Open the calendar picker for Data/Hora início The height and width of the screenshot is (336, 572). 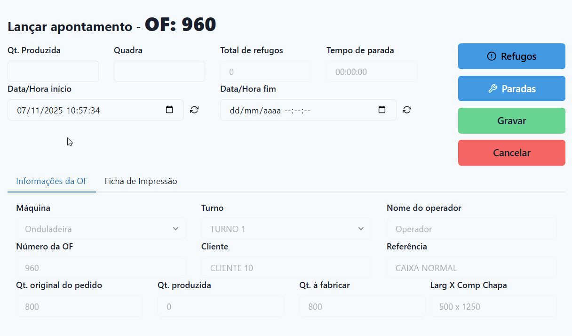click(169, 109)
